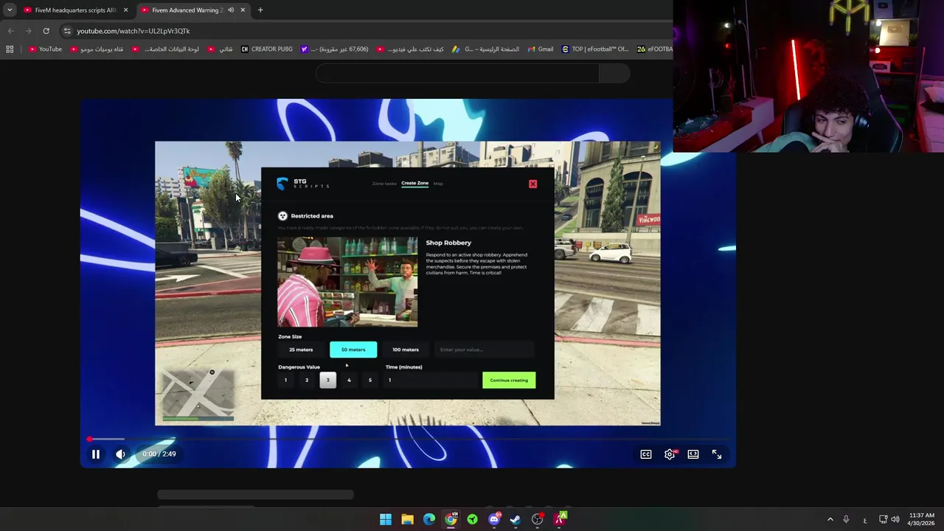The width and height of the screenshot is (944, 531).
Task: Open a new browser tab
Action: (x=260, y=10)
